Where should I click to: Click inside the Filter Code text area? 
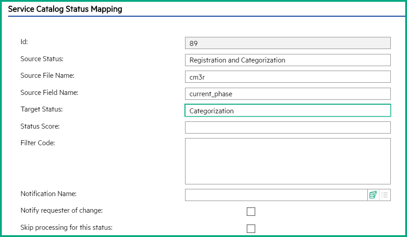click(288, 161)
